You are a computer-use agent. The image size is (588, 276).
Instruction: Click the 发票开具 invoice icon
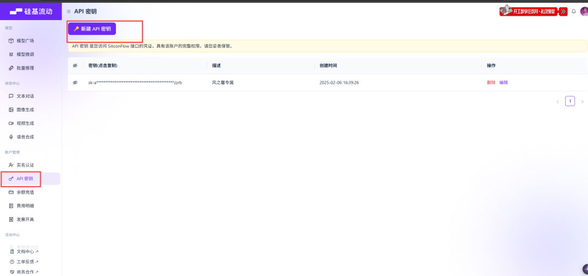(11, 219)
